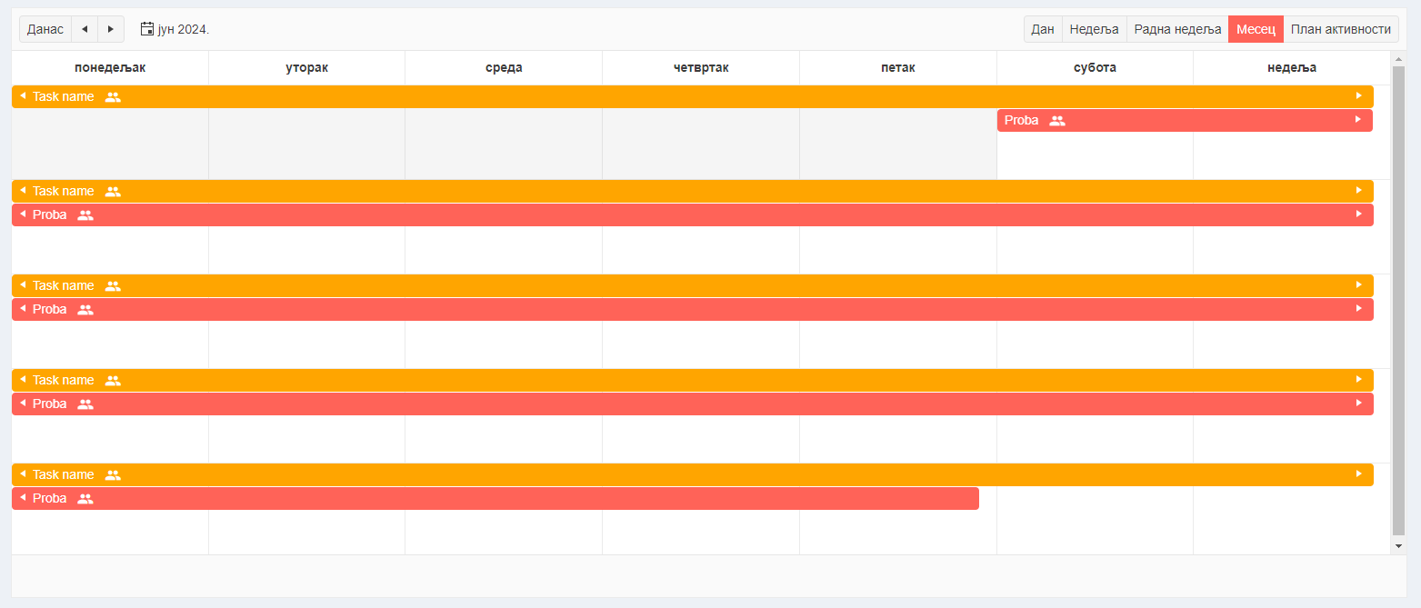Go to today with Данас button
Screen dimensions: 1421x608
pyautogui.click(x=45, y=29)
